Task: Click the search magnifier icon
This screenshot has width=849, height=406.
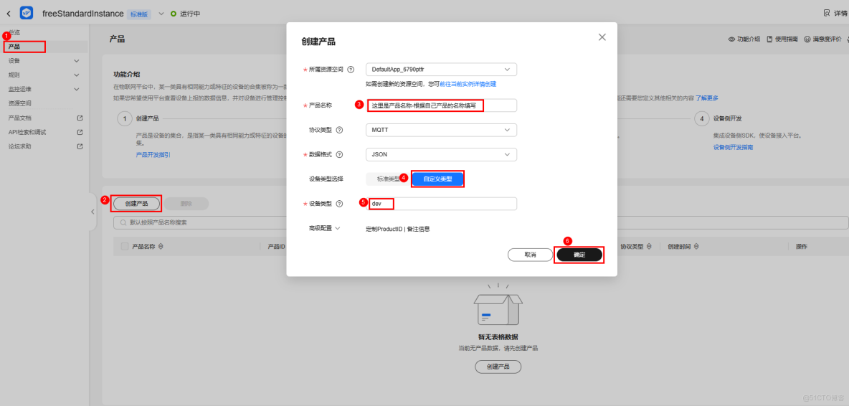Action: (123, 222)
